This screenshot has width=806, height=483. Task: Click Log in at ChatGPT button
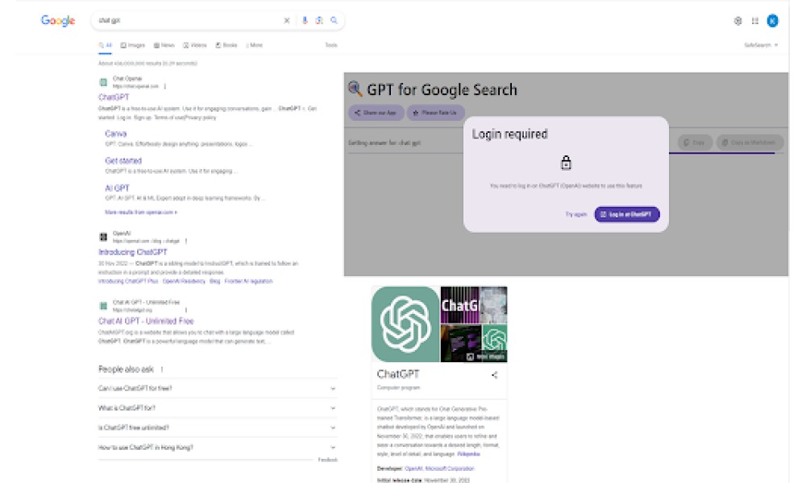point(626,215)
